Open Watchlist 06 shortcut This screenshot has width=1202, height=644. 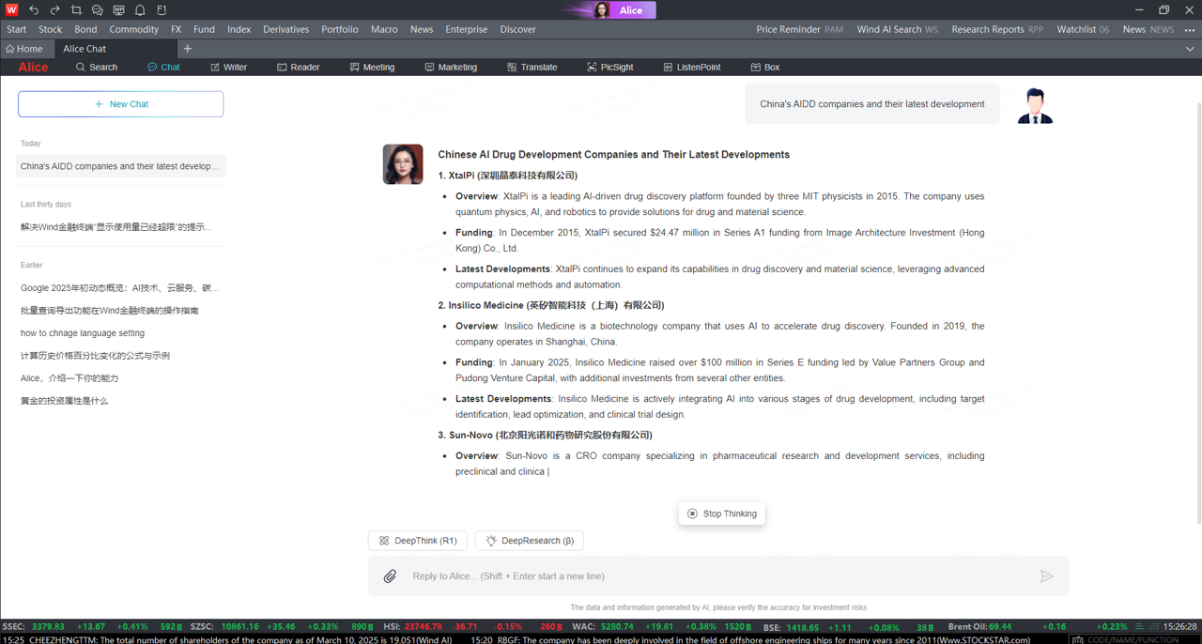pos(1083,29)
